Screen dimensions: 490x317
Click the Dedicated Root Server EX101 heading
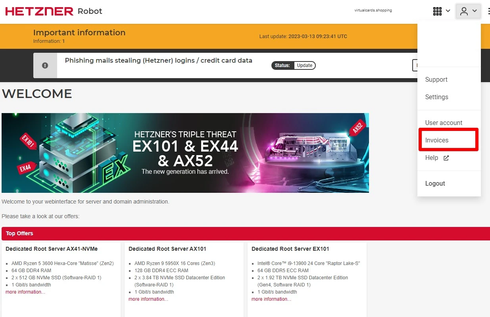click(290, 249)
